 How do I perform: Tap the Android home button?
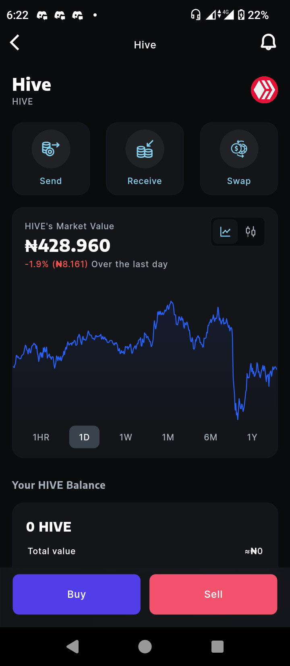click(145, 647)
